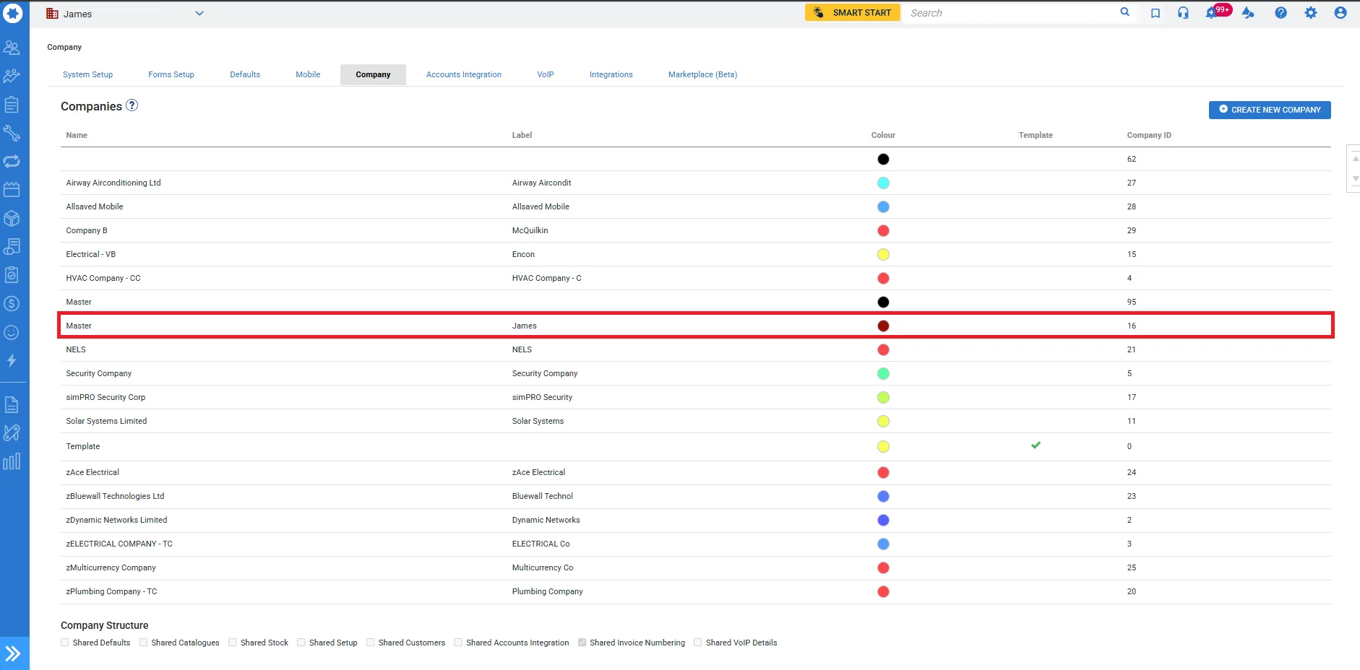The image size is (1360, 670).
Task: Open Solar Systems Limited company
Action: 696,421
